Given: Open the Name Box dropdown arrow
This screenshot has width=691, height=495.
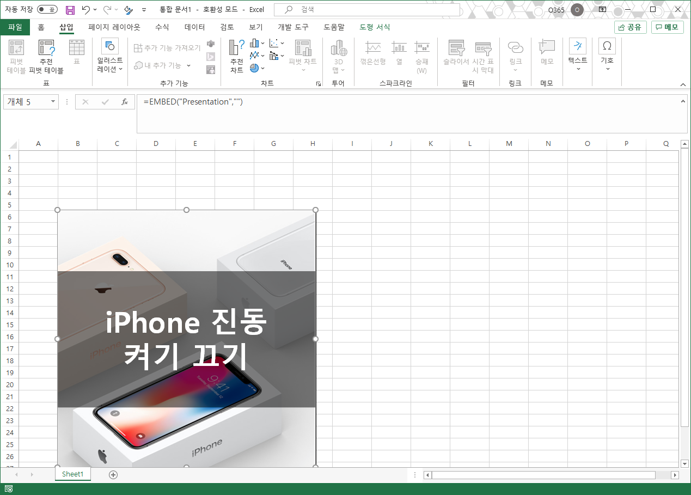Looking at the screenshot, I should click(53, 102).
